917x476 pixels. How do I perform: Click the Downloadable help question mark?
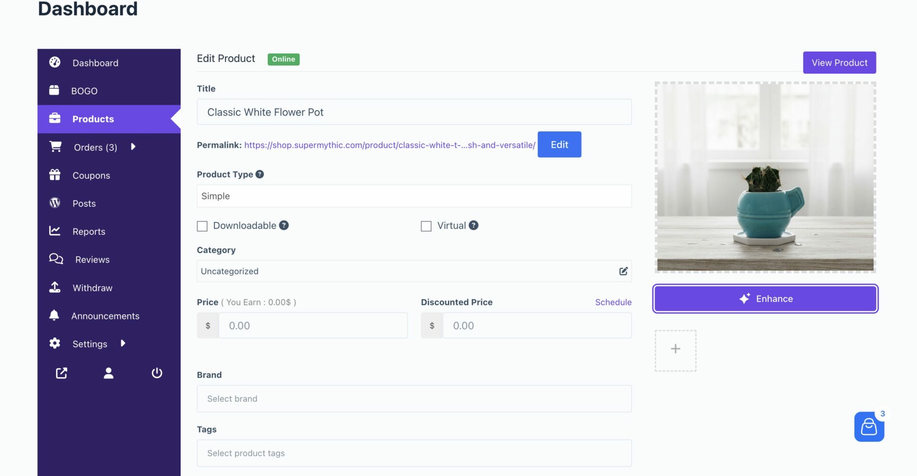(284, 225)
